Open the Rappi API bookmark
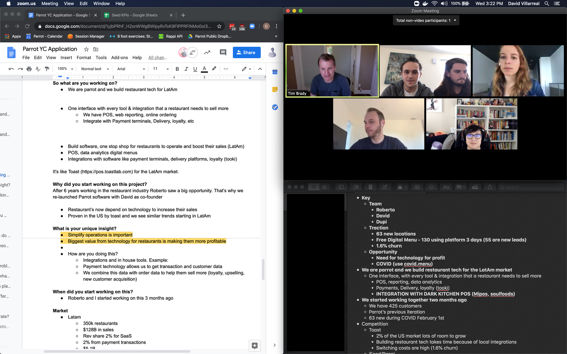Image resolution: width=567 pixels, height=354 pixels. [x=171, y=36]
